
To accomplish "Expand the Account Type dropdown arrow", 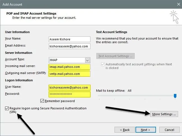I will pos(87,60).
